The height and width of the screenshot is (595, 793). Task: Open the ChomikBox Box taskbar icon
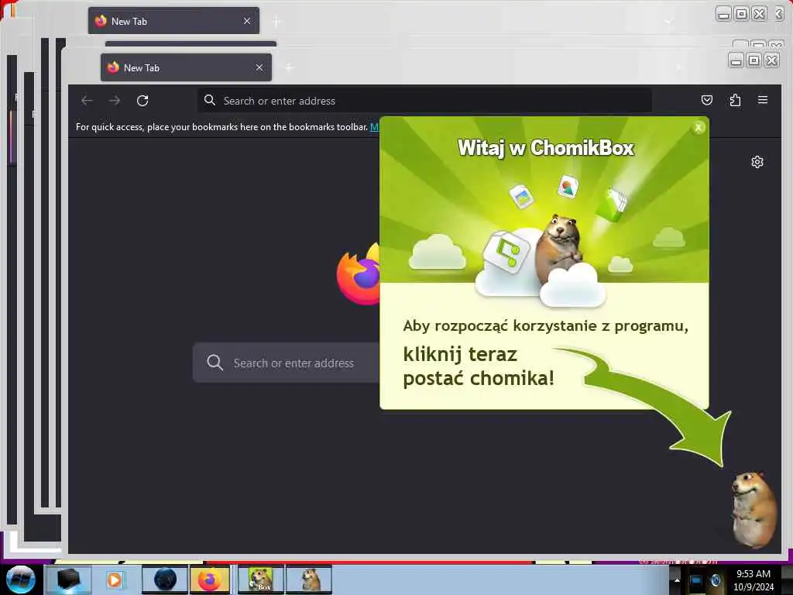click(x=261, y=580)
